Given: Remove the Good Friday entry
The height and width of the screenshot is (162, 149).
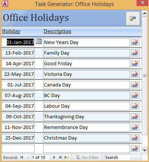Looking at the screenshot, I should (x=135, y=64).
